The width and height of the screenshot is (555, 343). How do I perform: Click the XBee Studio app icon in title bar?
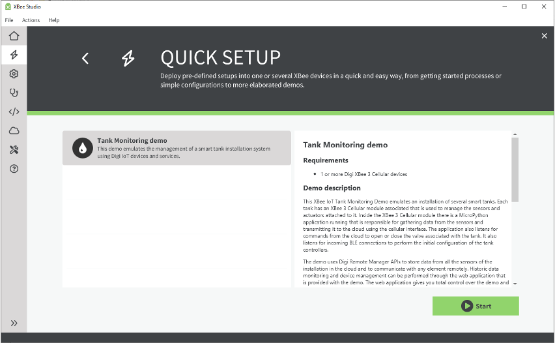pyautogui.click(x=8, y=7)
